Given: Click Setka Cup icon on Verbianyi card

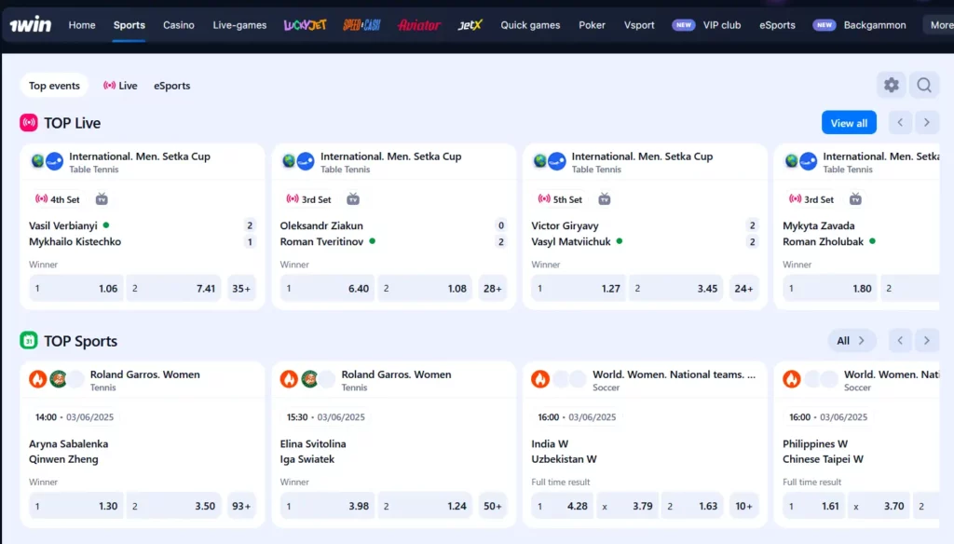Looking at the screenshot, I should click(55, 161).
